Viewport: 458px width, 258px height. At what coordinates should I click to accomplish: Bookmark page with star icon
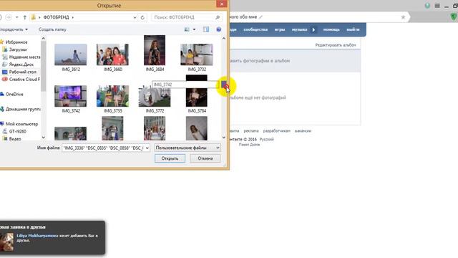403,17
